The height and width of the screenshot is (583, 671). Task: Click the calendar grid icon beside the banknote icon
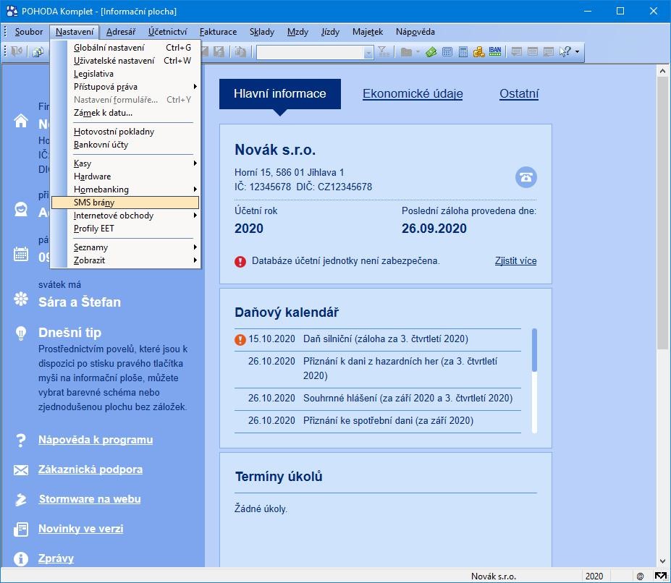(x=447, y=52)
